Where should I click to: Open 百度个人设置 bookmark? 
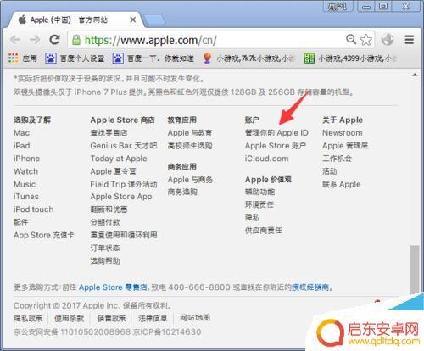[75, 58]
